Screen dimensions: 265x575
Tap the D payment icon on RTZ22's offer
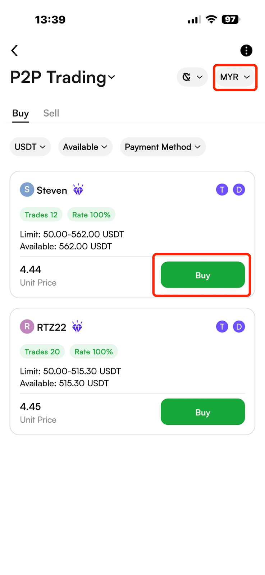(x=239, y=327)
